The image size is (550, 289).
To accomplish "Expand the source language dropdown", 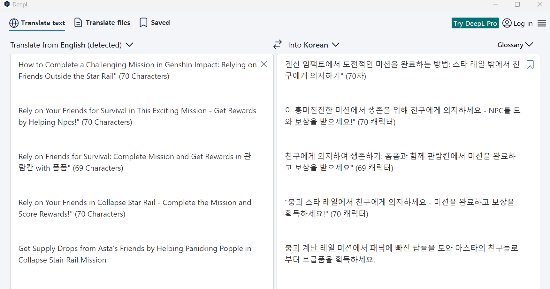I will pos(72,45).
